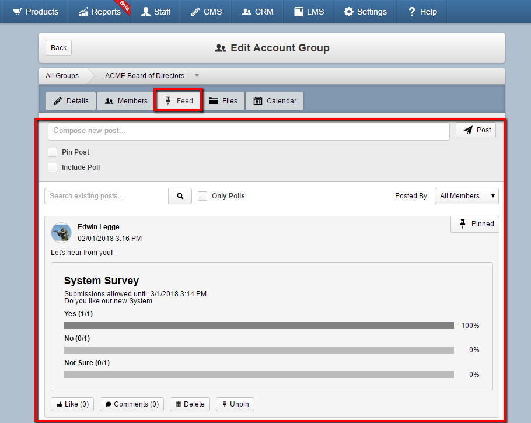
Task: Click the post timestamp 02/01/2018 3:16 PM
Action: pyautogui.click(x=110, y=239)
